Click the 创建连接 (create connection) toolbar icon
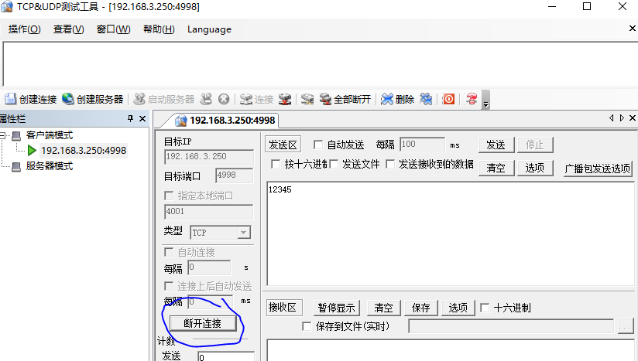The image size is (638, 361). [x=31, y=99]
